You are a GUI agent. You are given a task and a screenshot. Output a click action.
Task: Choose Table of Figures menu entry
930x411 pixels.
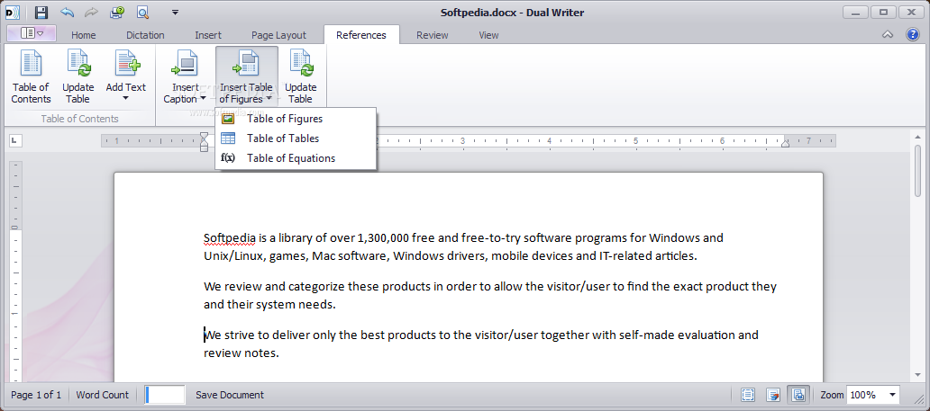pyautogui.click(x=296, y=119)
